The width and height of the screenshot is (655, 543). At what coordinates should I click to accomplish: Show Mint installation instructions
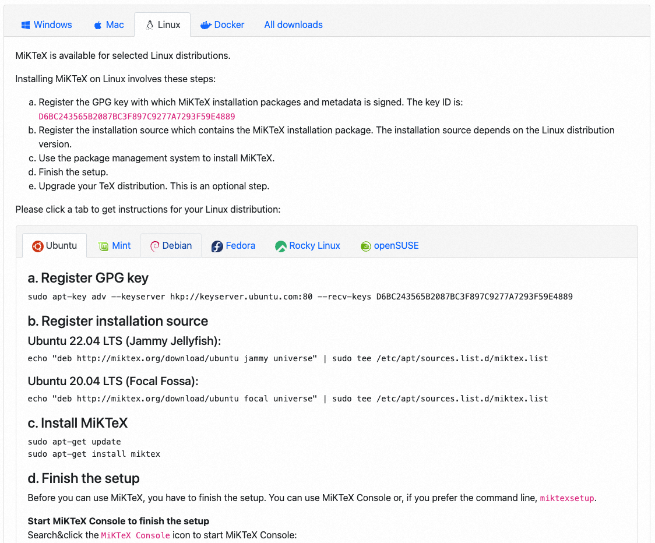coord(114,246)
